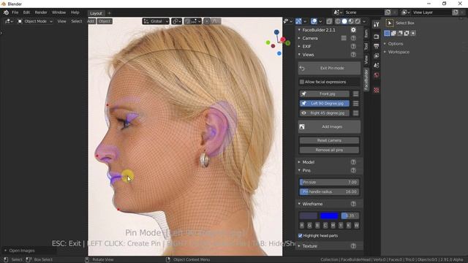The height and width of the screenshot is (263, 468).
Task: Toggle the show overlays button
Action: pos(314,21)
